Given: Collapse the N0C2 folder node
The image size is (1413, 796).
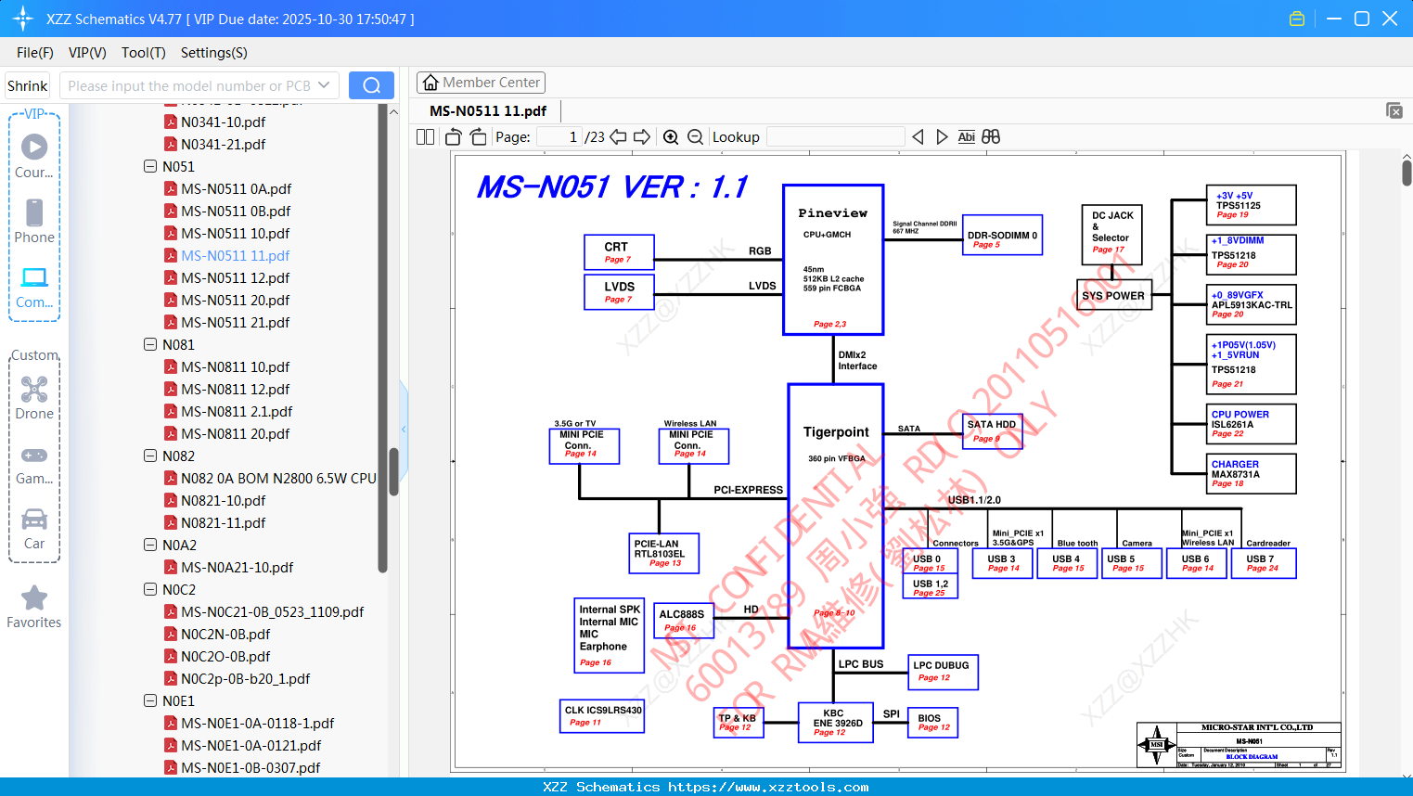Looking at the screenshot, I should point(150,589).
